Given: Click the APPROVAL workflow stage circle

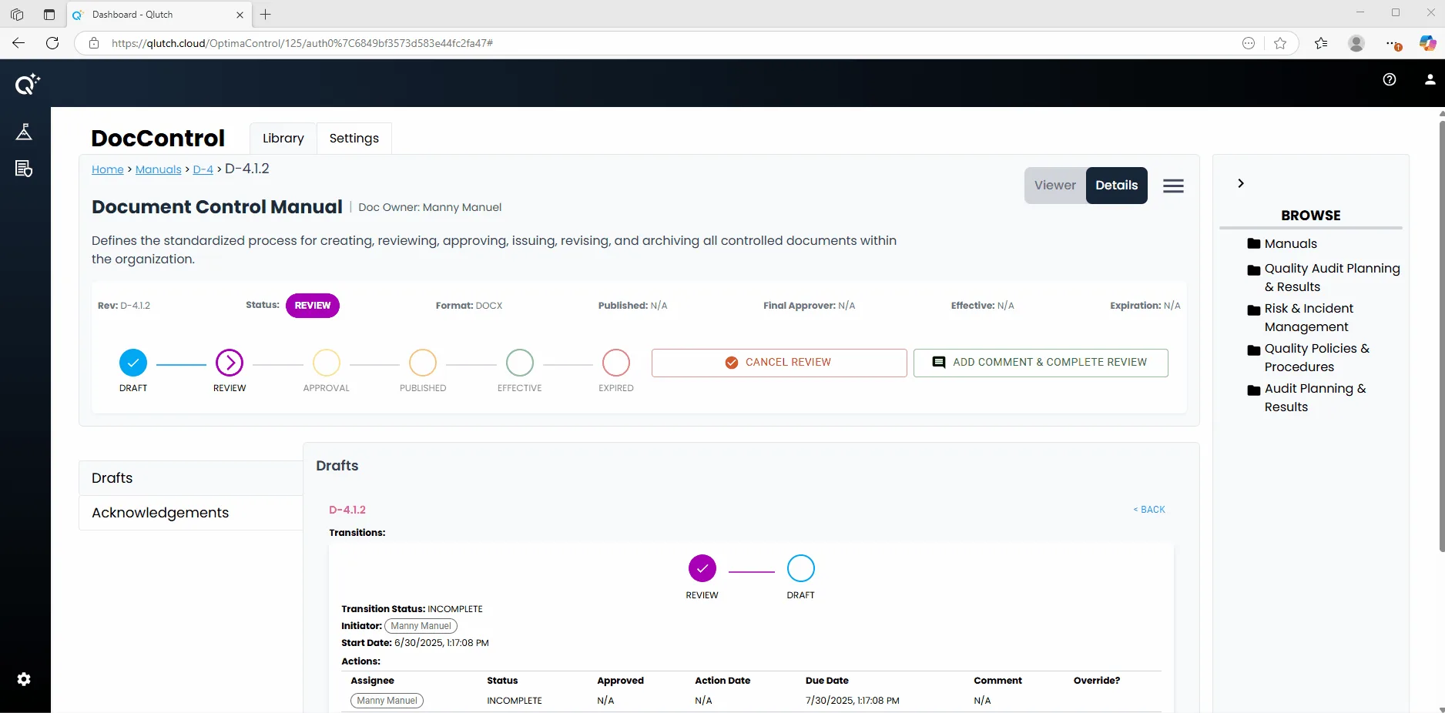Looking at the screenshot, I should (327, 362).
